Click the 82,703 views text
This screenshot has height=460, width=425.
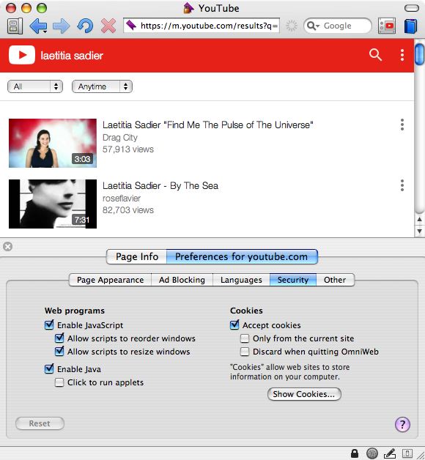pos(128,210)
